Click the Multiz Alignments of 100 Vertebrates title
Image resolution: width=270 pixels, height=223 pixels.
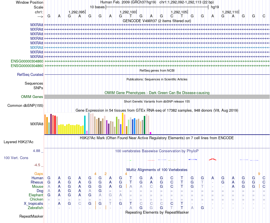[x=157, y=170]
